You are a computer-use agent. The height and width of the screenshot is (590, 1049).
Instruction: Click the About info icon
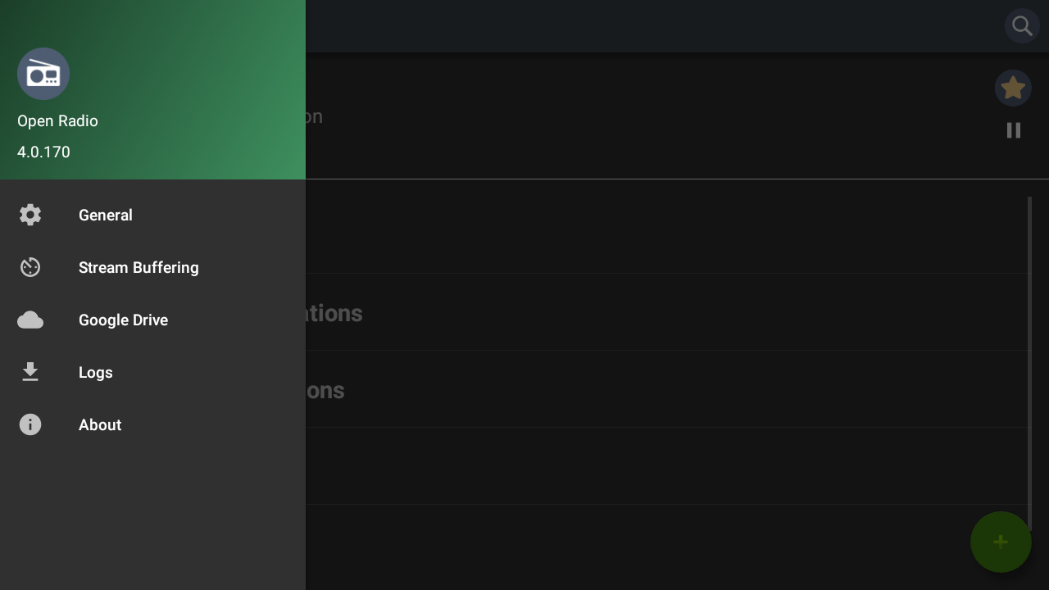(x=30, y=424)
